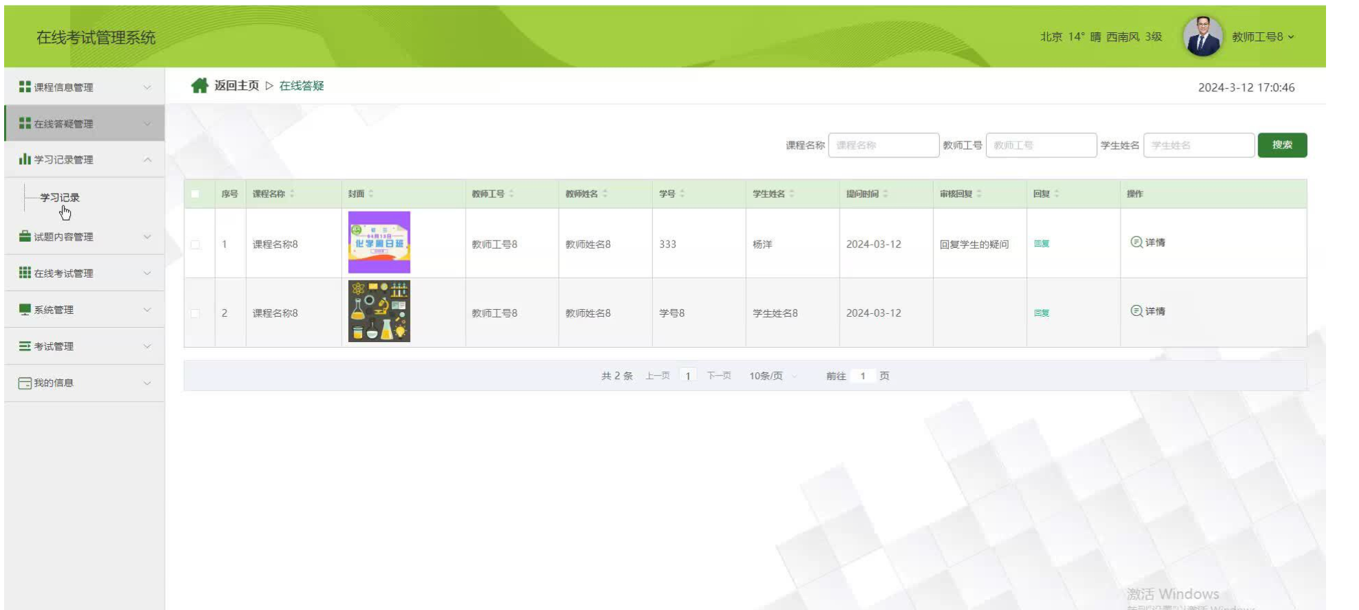Open the 教师工号8 user dropdown
The height and width of the screenshot is (610, 1359).
pos(1263,37)
